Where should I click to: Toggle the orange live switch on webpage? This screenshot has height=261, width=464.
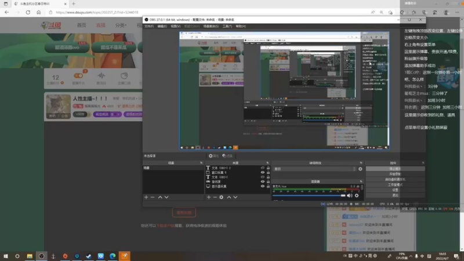[x=78, y=76]
